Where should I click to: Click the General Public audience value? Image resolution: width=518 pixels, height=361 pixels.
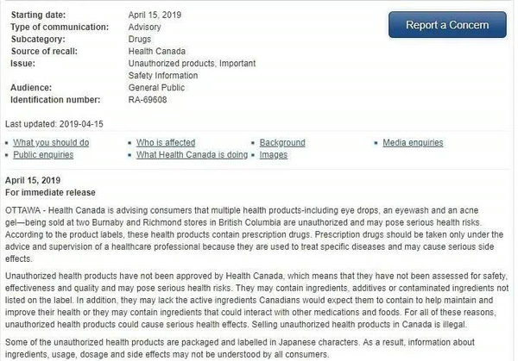[x=159, y=87]
